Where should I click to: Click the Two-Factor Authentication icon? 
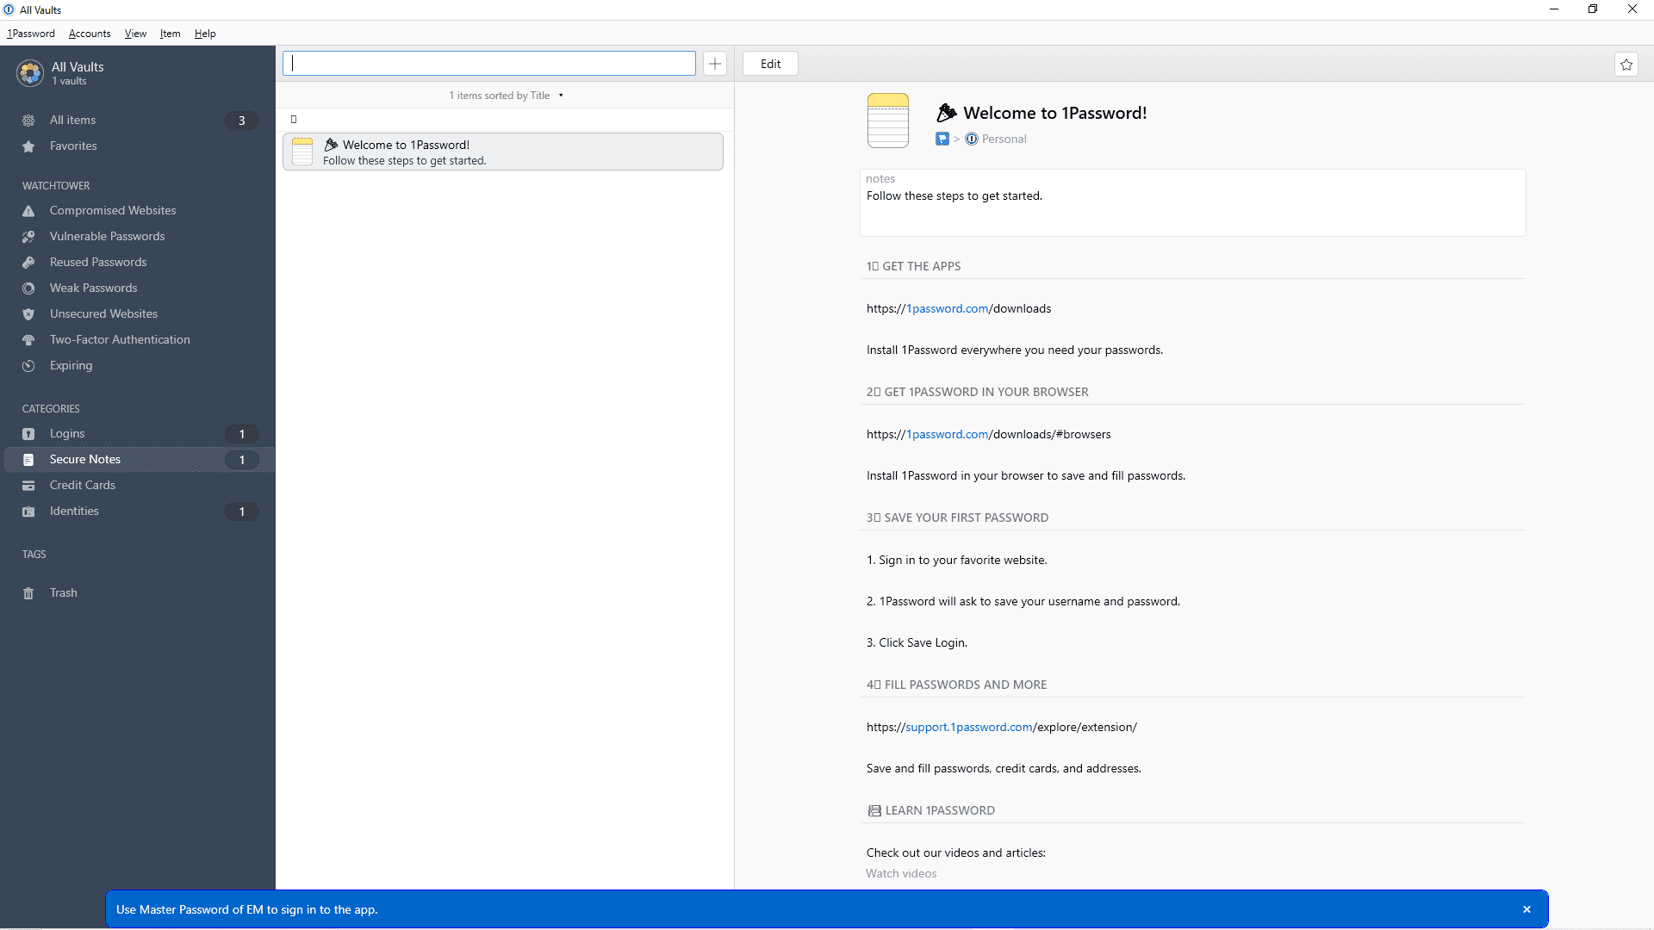point(28,340)
